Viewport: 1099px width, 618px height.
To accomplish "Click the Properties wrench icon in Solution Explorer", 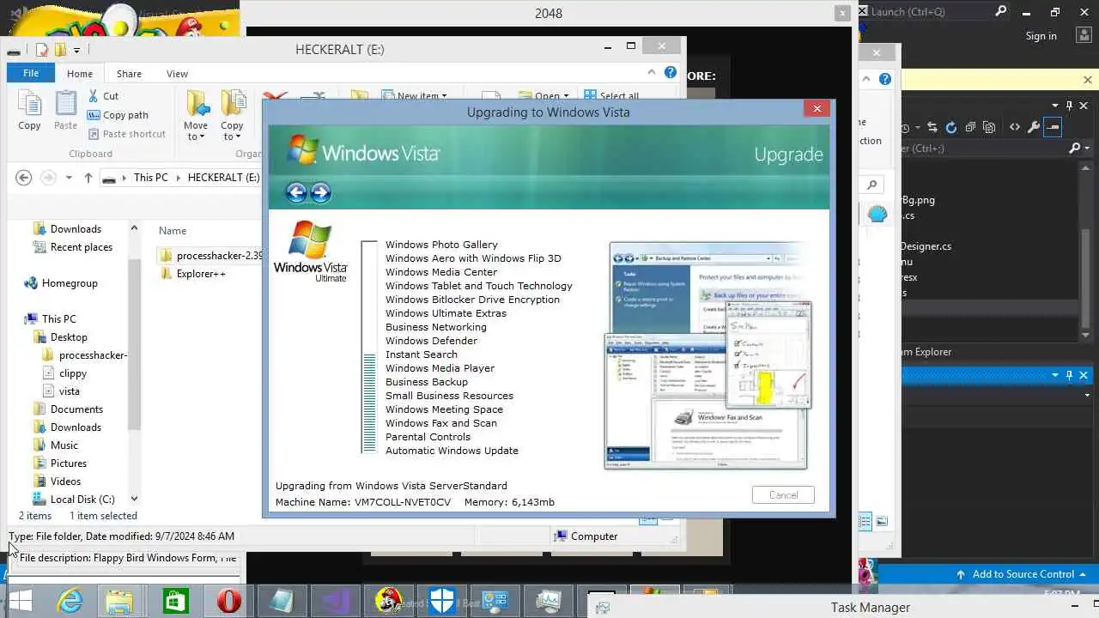I will pyautogui.click(x=1034, y=127).
